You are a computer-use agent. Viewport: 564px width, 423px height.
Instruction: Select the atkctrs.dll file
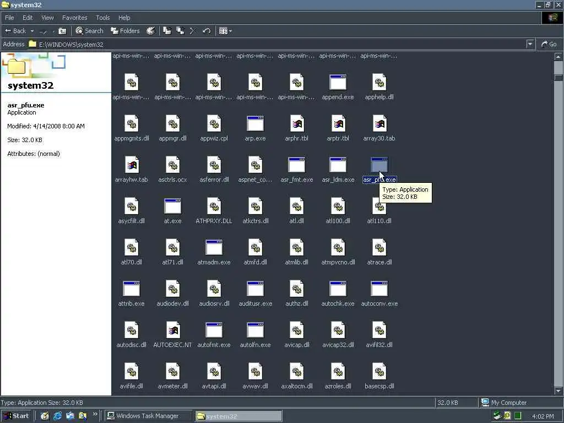click(256, 211)
